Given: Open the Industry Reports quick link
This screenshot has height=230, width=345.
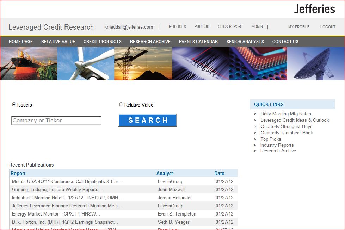Looking at the screenshot, I should pos(277,145).
